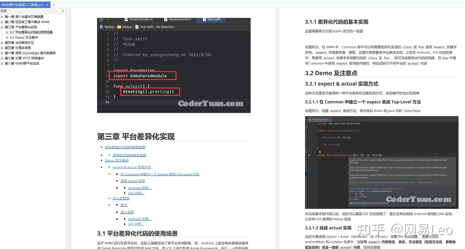The width and height of the screenshot is (465, 249).
Task: Click the forward chevron in the Xcode toolbar
Action: [x=114, y=19]
